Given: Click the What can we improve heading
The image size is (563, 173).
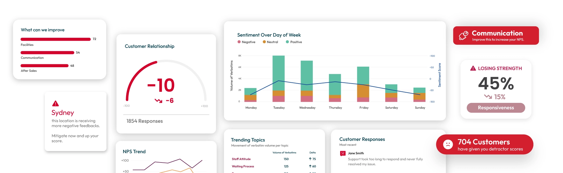Looking at the screenshot, I should click(43, 30).
